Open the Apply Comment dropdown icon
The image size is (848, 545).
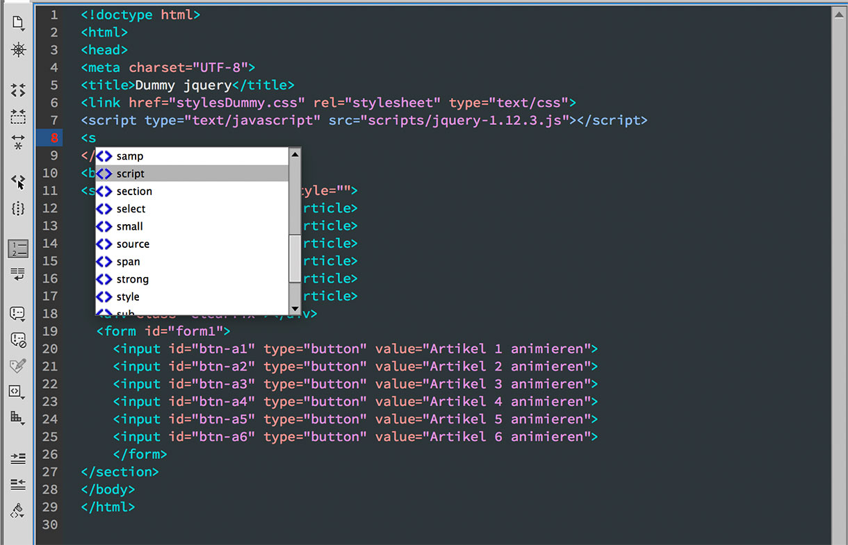coord(18,314)
